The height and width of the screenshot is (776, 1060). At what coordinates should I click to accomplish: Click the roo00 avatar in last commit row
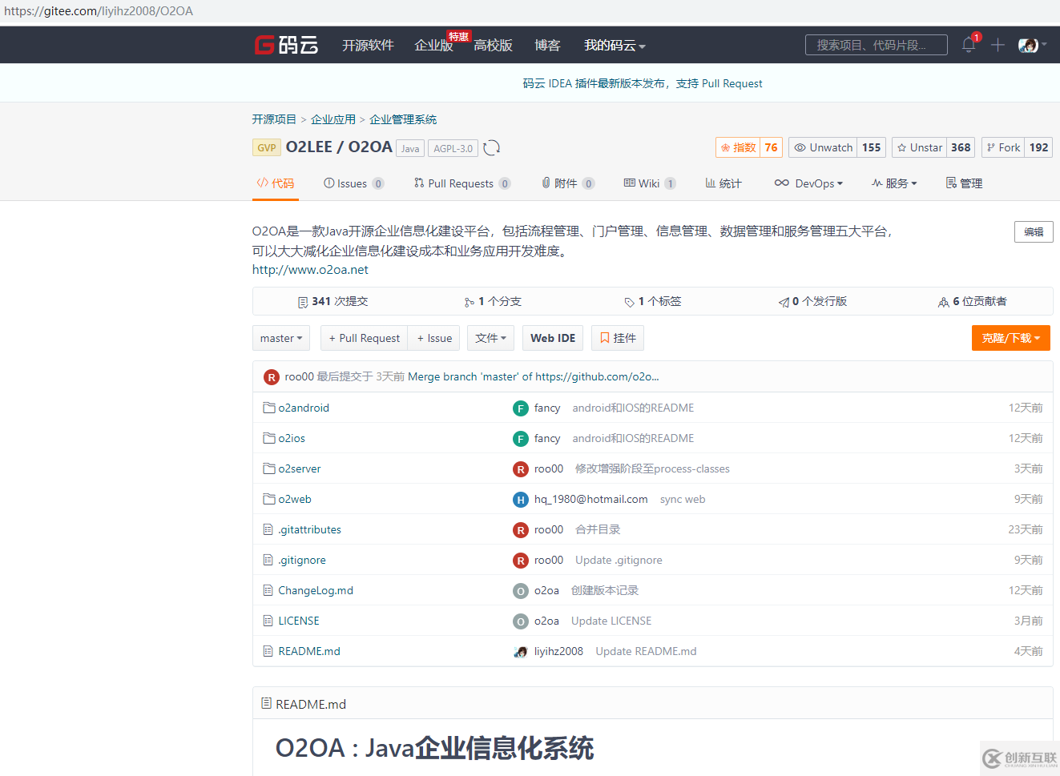click(272, 377)
